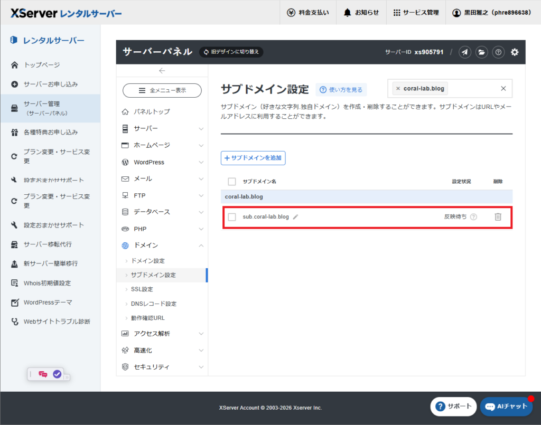Click the サブドメインを追加 button
541x425 pixels.
(253, 158)
